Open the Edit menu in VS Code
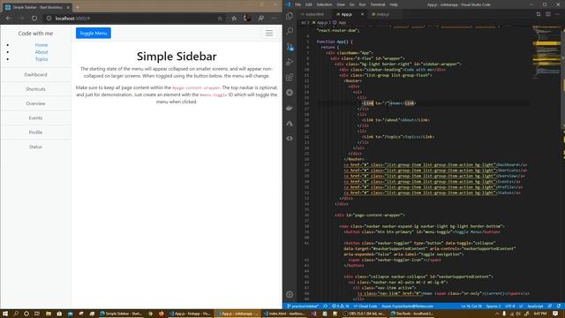This screenshot has height=318, width=565. 308,4
